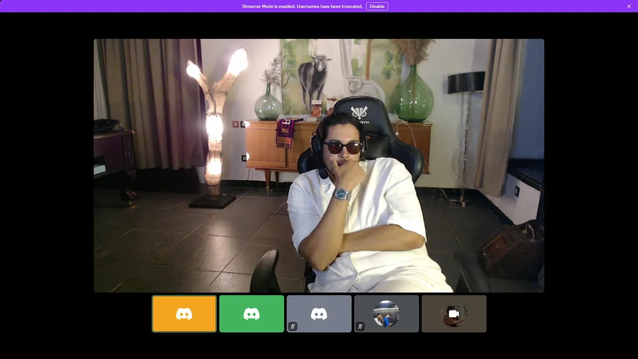
Task: Select the green participant tile
Action: [252, 314]
